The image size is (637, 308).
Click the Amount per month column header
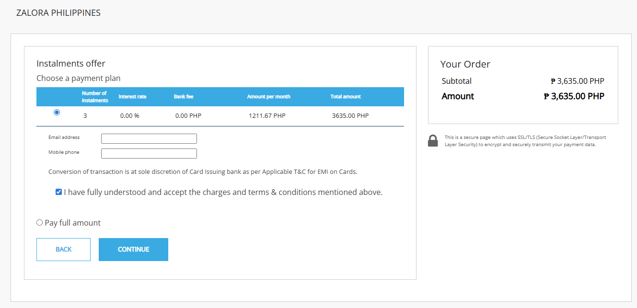pyautogui.click(x=268, y=97)
